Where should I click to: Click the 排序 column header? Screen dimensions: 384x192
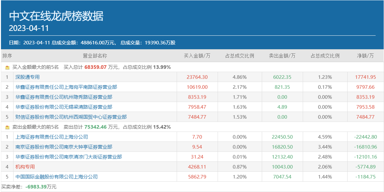click(x=7, y=56)
